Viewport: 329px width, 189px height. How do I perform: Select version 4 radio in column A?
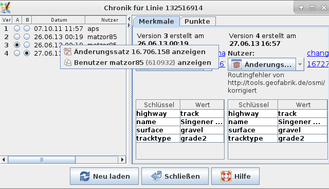(x=17, y=53)
